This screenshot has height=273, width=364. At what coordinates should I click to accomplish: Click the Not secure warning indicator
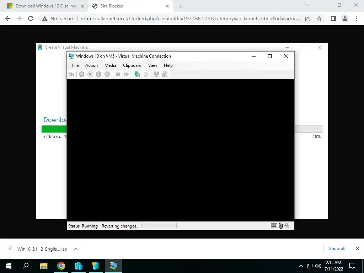pos(58,18)
